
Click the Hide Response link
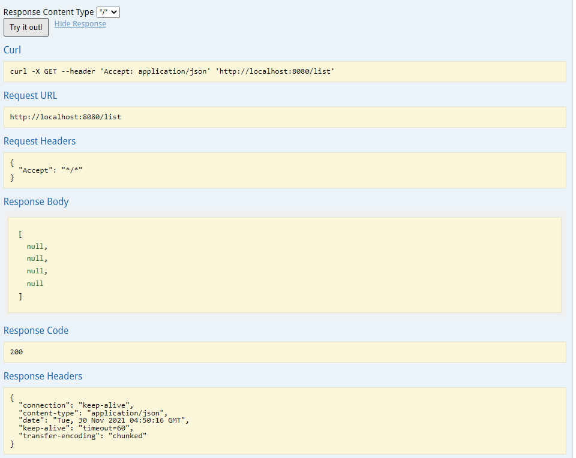point(80,24)
